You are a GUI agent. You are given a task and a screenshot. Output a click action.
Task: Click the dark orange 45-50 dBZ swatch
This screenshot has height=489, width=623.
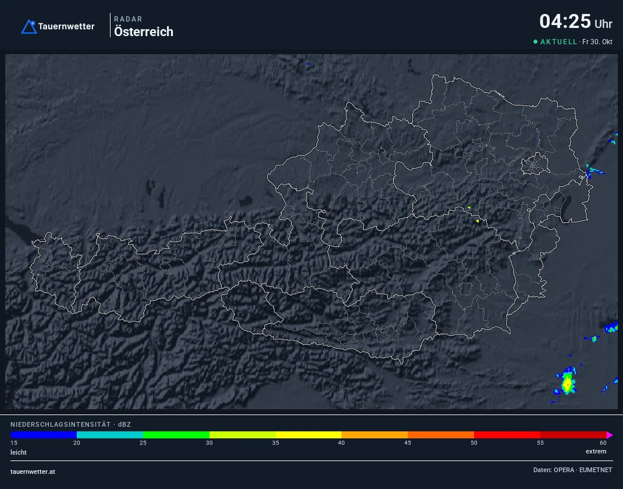[x=441, y=435]
